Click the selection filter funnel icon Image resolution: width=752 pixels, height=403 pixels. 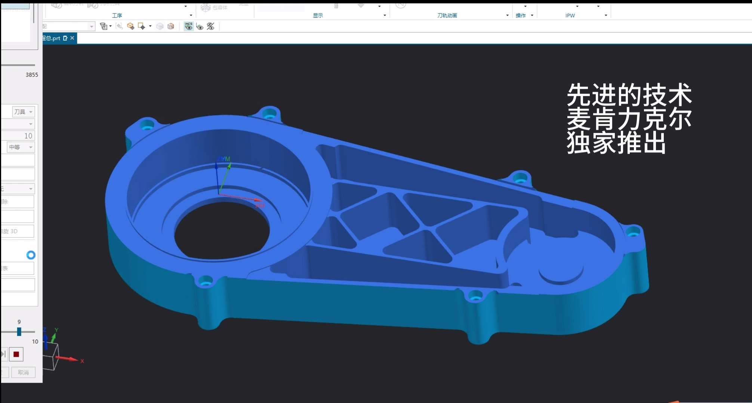[104, 26]
